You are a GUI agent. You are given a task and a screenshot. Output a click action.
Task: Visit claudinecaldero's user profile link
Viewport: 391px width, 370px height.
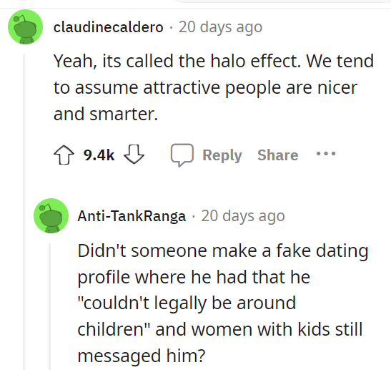(x=109, y=27)
